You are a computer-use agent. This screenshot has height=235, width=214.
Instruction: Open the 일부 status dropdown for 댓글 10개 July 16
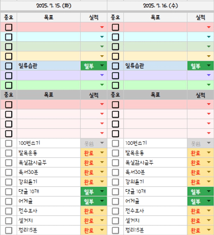point(209,192)
